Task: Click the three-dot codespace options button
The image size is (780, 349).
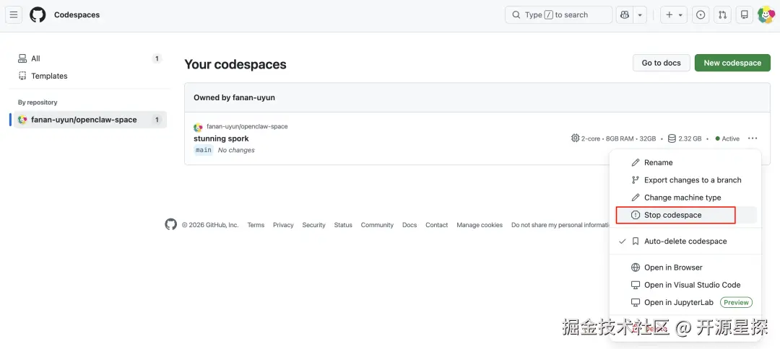Action: 753,138
